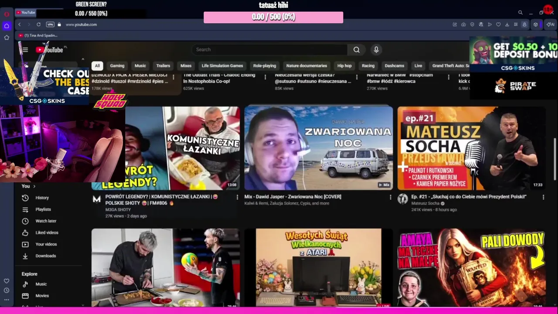Select the Mixes filter chip
The height and width of the screenshot is (314, 558).
pos(186,66)
